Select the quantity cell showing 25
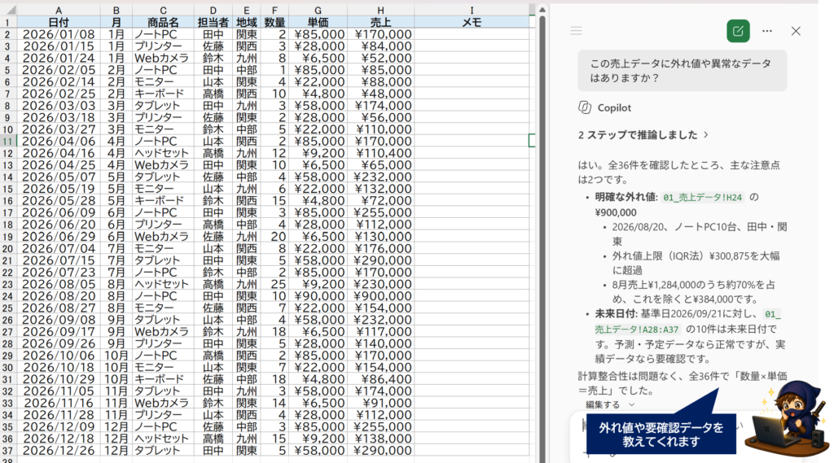Viewport: 834px width, 463px height. coord(274,284)
